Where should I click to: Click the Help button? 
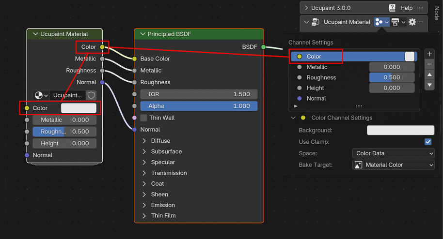[406, 8]
